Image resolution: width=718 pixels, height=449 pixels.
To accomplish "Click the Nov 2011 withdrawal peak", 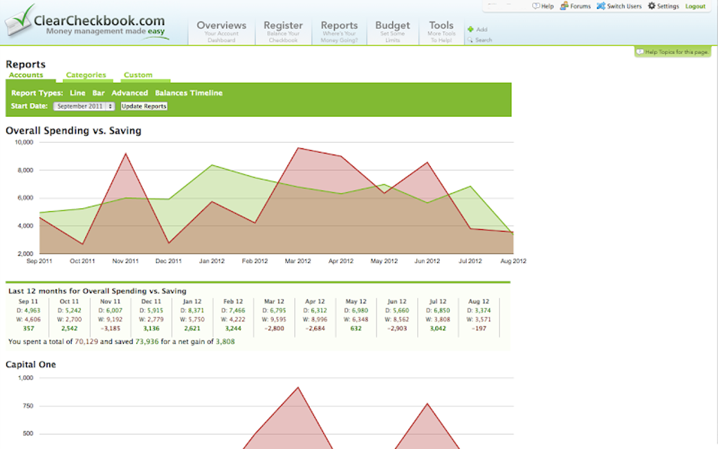I will (x=125, y=154).
